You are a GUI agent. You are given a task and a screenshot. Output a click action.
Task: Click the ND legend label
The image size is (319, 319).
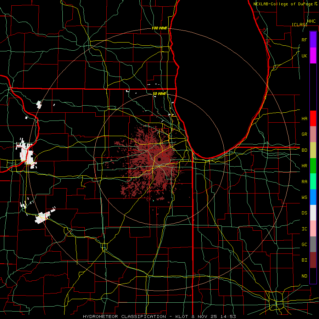coord(304,276)
